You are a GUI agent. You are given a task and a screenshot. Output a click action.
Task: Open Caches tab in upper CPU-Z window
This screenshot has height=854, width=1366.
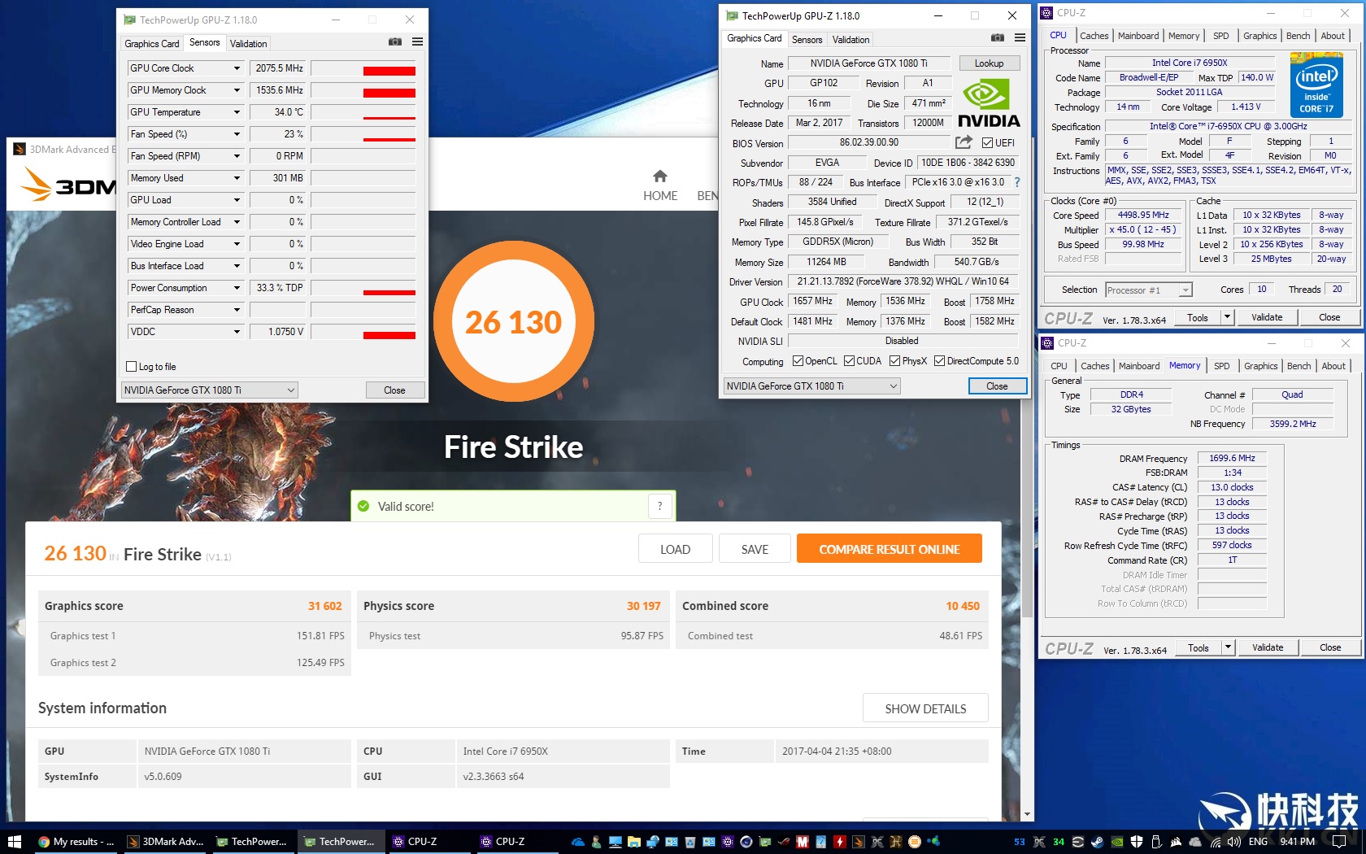coord(1094,36)
